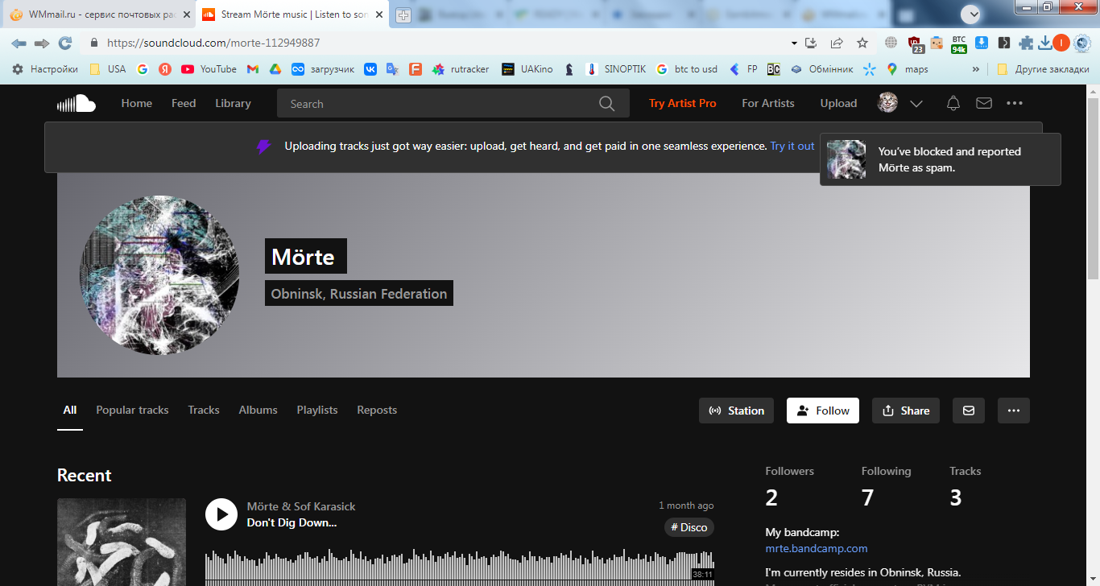This screenshot has height=586, width=1100.
Task: Open Feed in the navigation bar
Action: pos(184,103)
